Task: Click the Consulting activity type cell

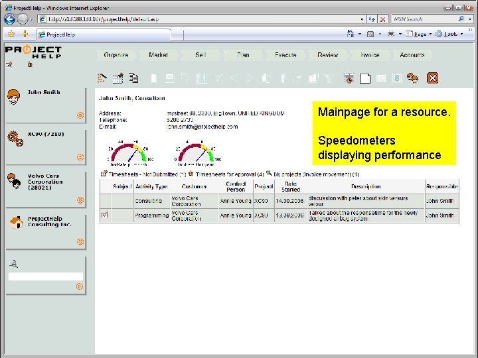Action: pyautogui.click(x=152, y=201)
